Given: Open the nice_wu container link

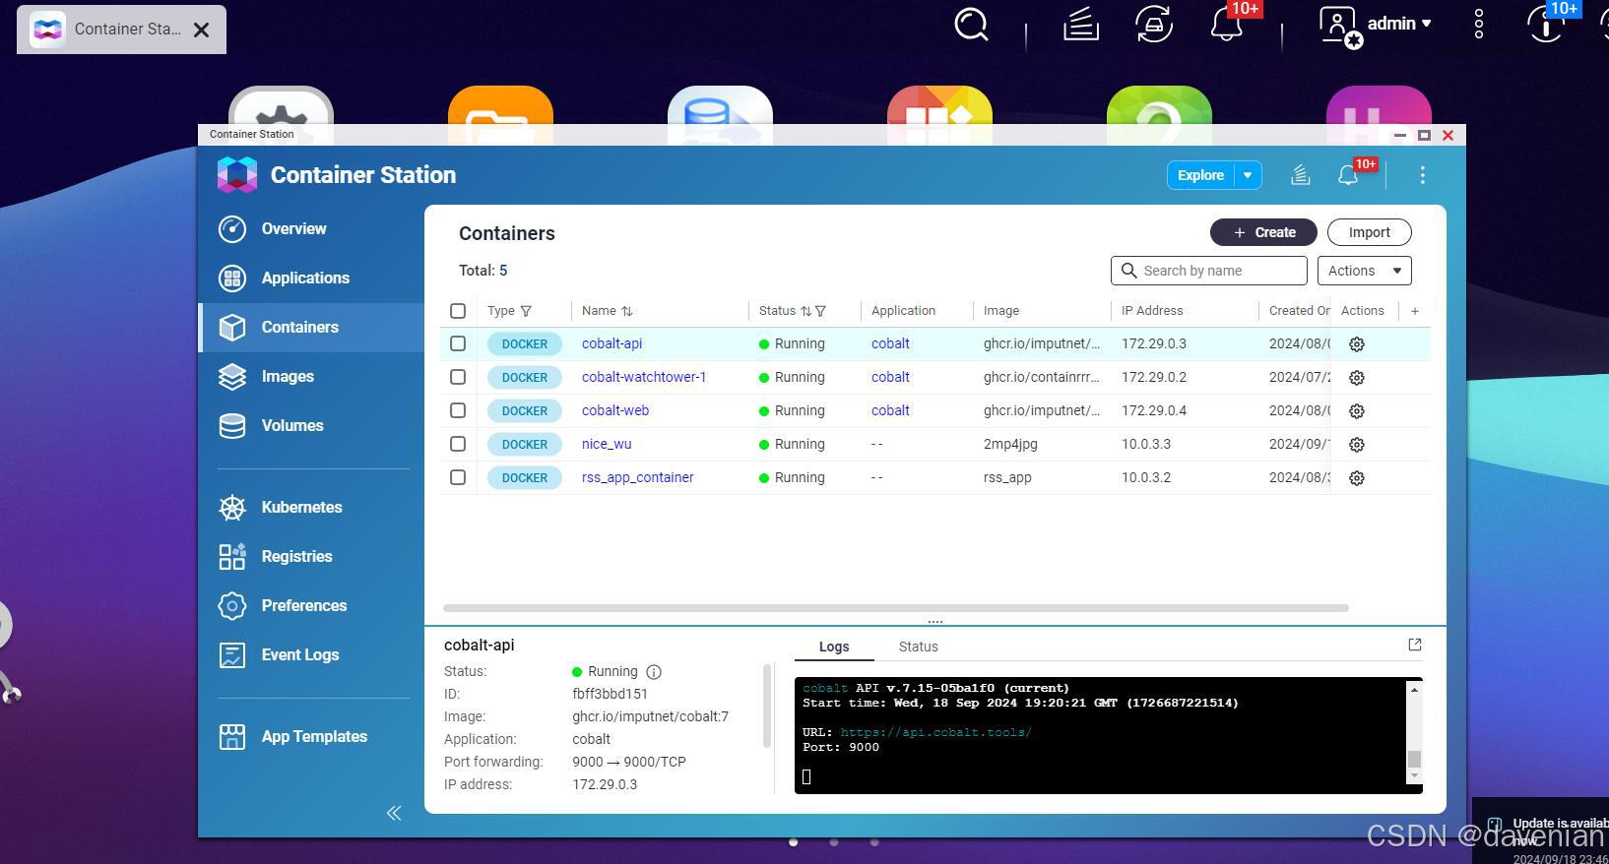Looking at the screenshot, I should pos(607,444).
